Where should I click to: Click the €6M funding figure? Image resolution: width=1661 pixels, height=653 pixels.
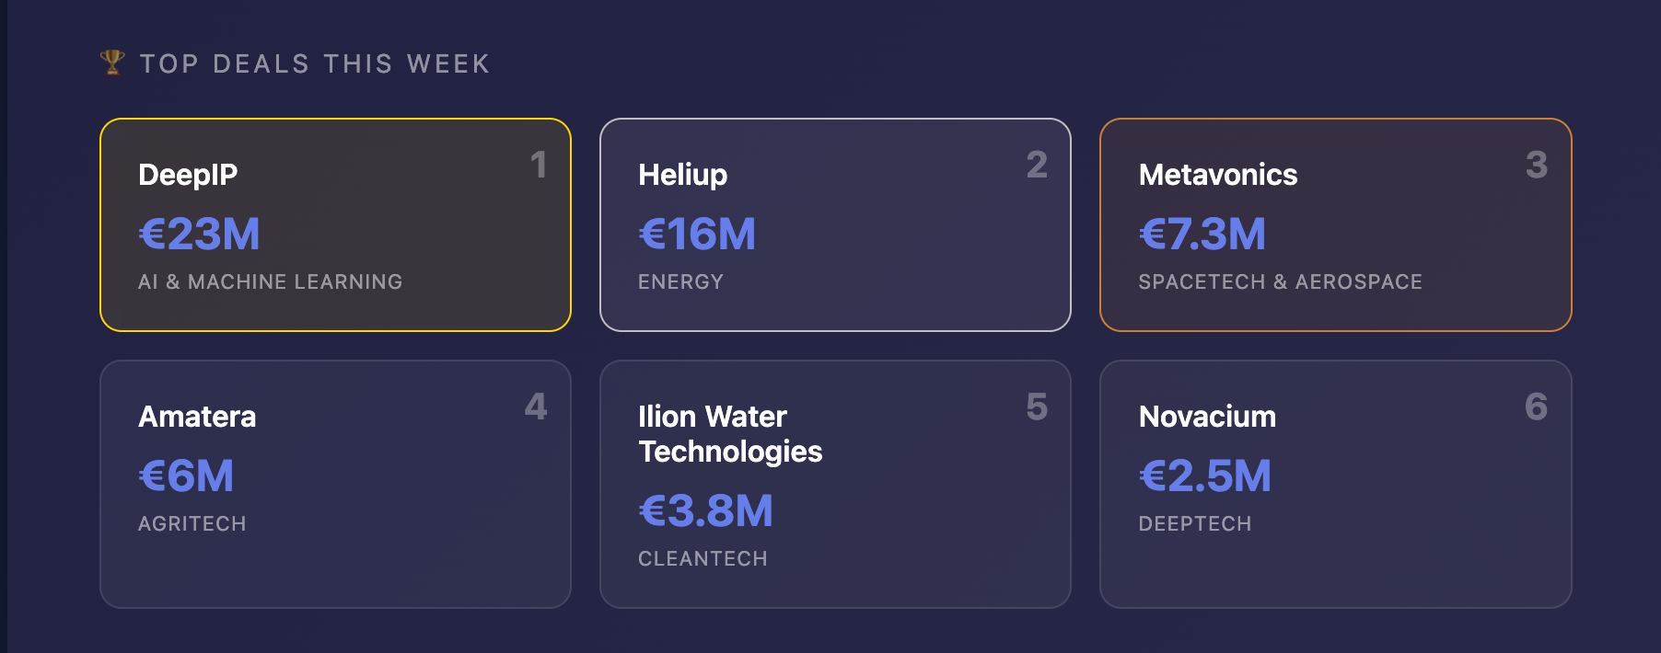pos(186,475)
